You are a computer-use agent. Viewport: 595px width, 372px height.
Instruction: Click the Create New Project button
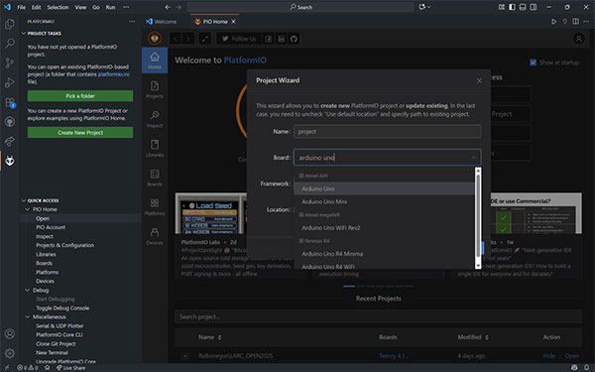point(80,133)
